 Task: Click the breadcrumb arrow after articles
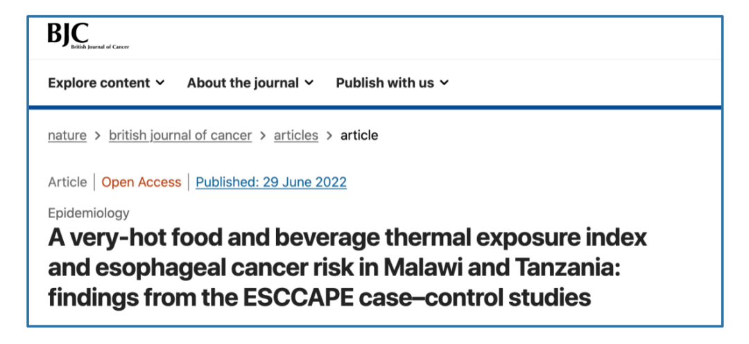[x=329, y=136]
